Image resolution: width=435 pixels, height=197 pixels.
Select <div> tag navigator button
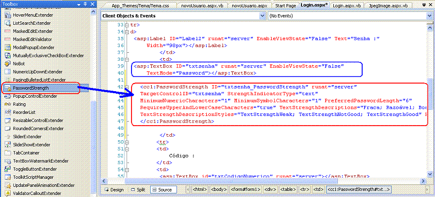pyautogui.click(x=271, y=189)
